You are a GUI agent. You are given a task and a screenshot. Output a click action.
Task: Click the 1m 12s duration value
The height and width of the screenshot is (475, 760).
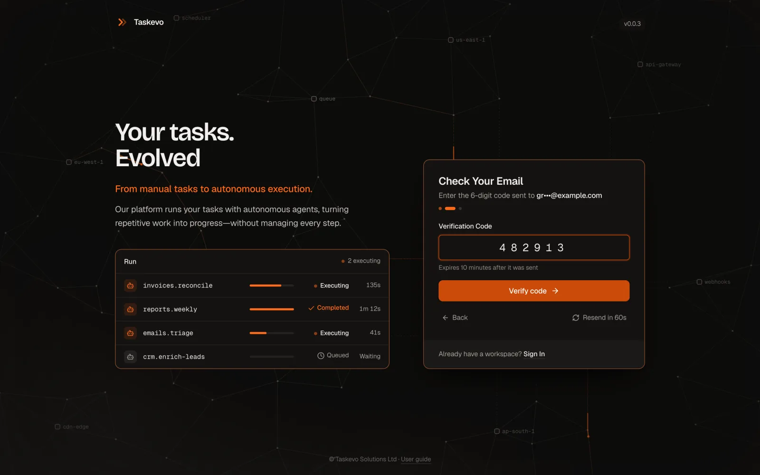click(x=370, y=309)
